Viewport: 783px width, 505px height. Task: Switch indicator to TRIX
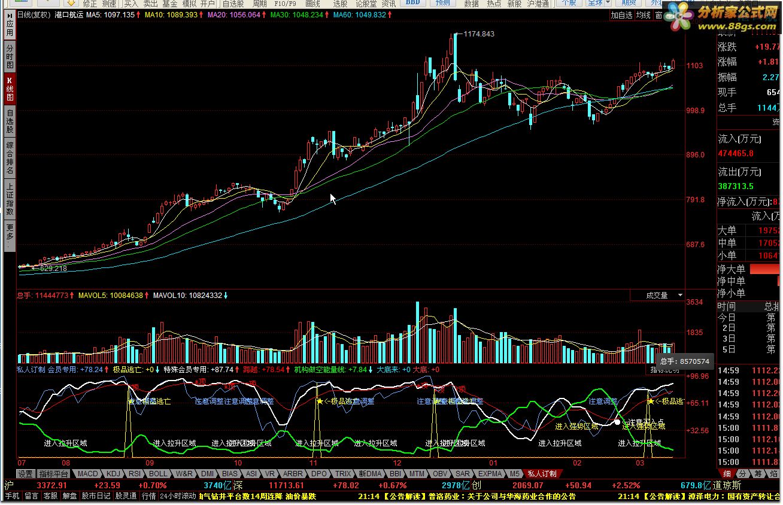tap(343, 473)
